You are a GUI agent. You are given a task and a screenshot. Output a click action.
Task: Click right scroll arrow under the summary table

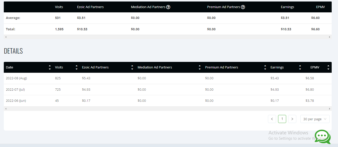(x=330, y=37)
